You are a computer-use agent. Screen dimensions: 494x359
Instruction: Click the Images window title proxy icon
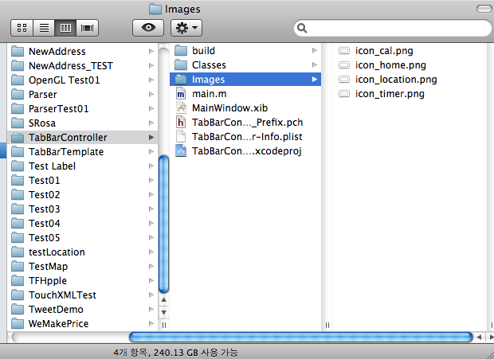point(155,9)
